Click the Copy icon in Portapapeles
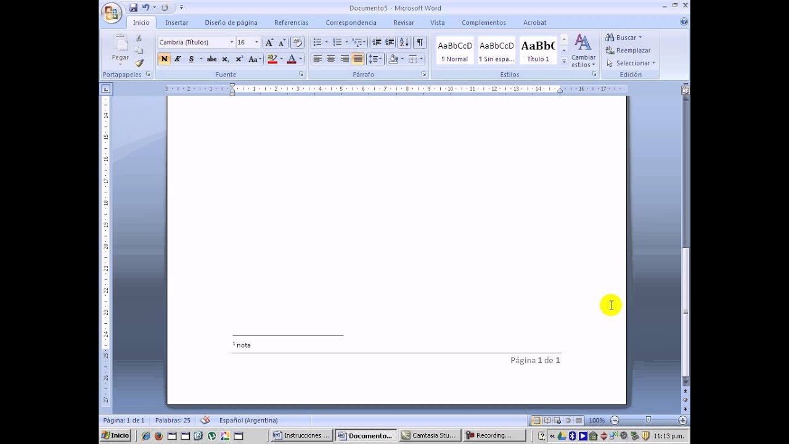 (x=139, y=51)
